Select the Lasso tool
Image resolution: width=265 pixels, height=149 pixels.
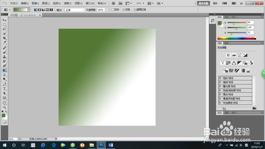coord(5,29)
